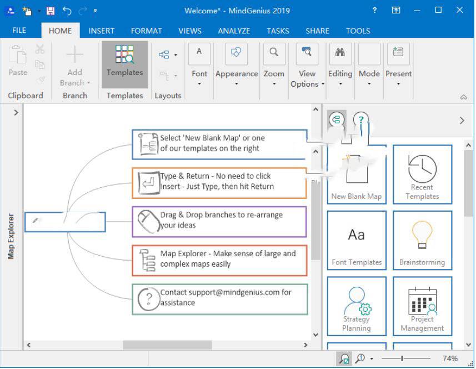Expand the Map Explorer side panel
476x369 pixels.
(16, 113)
